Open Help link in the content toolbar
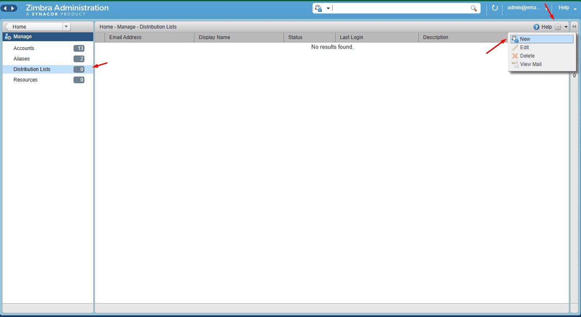 pos(547,27)
